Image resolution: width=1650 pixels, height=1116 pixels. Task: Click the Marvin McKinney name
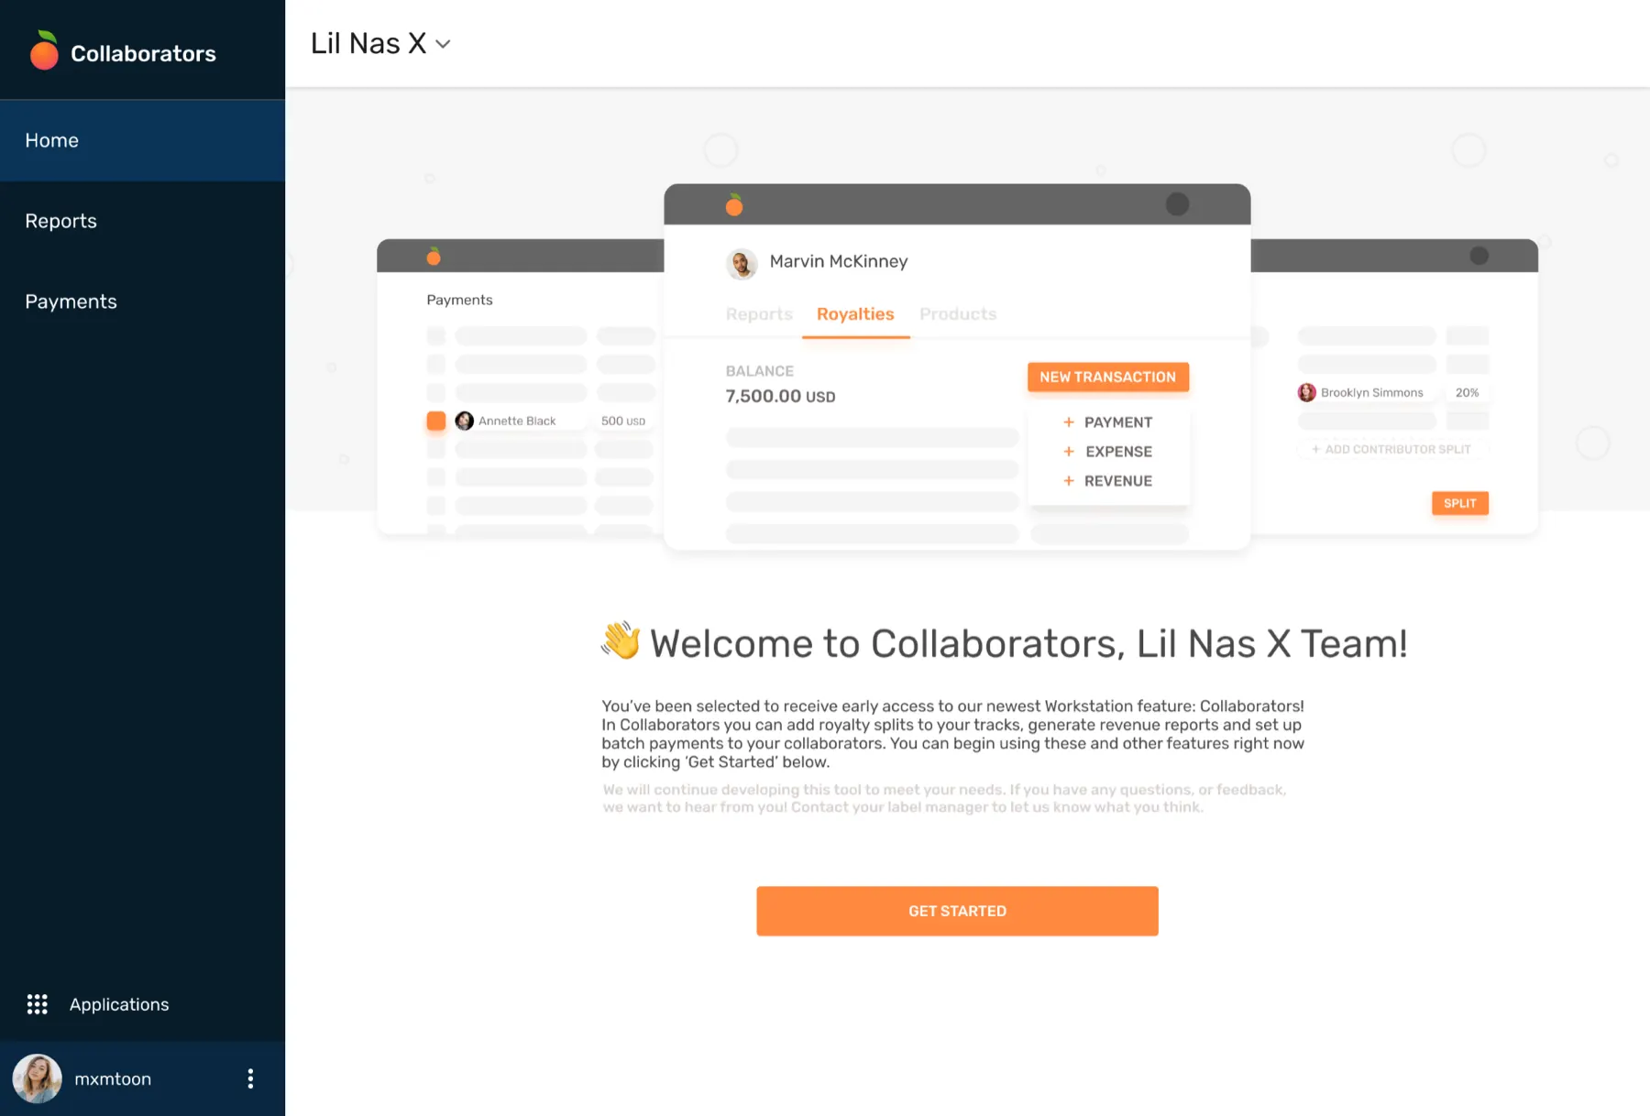839,261
